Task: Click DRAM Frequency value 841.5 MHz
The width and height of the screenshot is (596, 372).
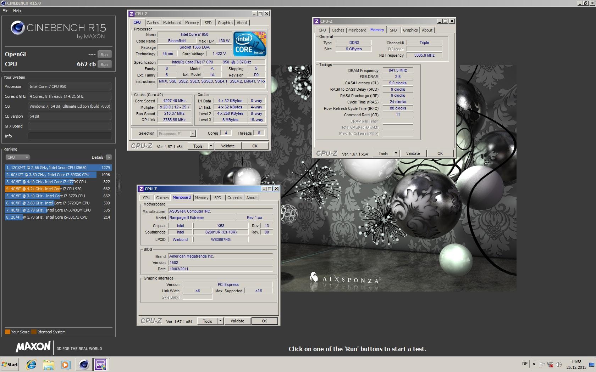Action: [x=398, y=71]
